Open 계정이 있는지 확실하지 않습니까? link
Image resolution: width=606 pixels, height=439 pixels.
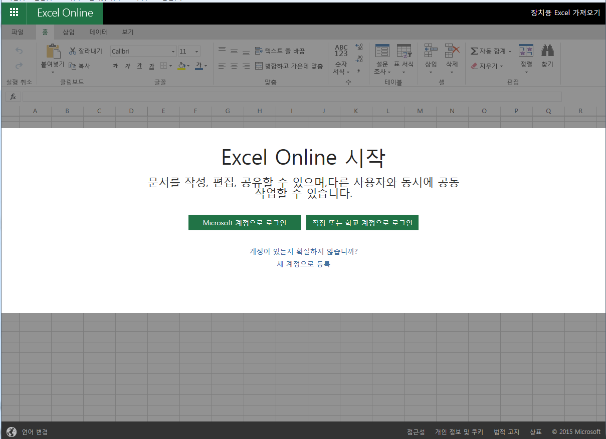point(304,251)
